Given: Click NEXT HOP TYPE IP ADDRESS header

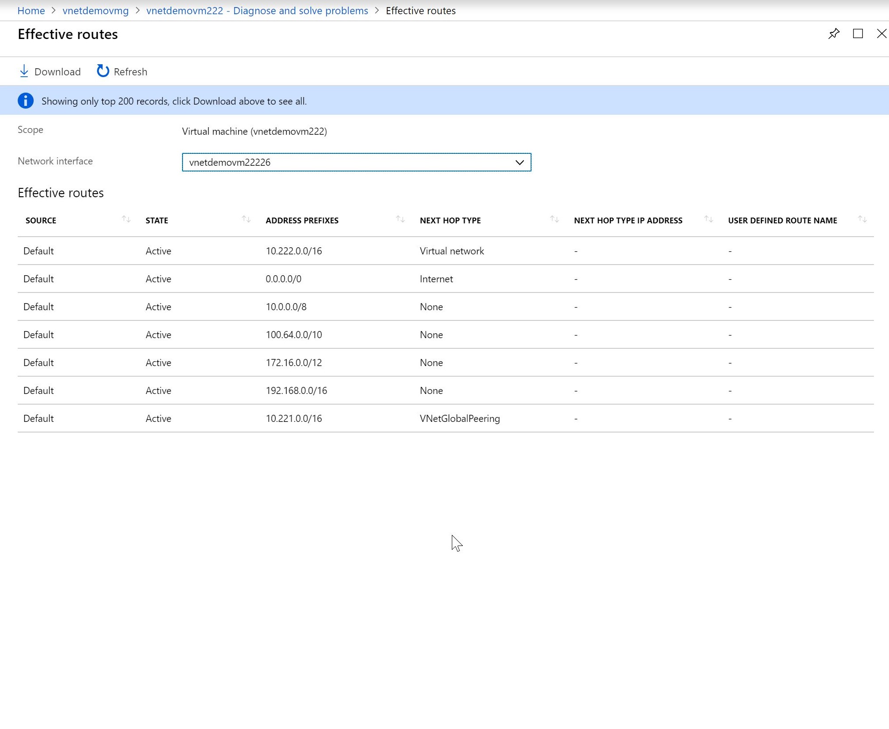Looking at the screenshot, I should (x=628, y=220).
